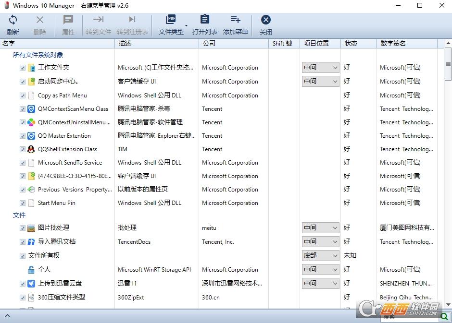Image resolution: width=452 pixels, height=323 pixels.
Task: Open position dropdown for 图片批处理
Action: (320, 228)
